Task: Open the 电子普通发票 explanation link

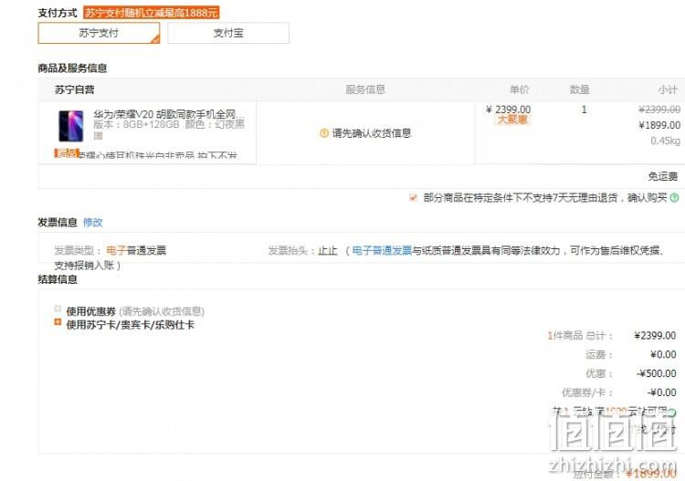Action: [x=383, y=250]
